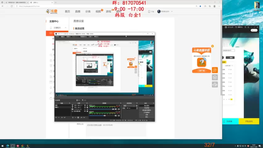Open the scene transition type dropdown
263x148 pixels.
click(x=129, y=106)
